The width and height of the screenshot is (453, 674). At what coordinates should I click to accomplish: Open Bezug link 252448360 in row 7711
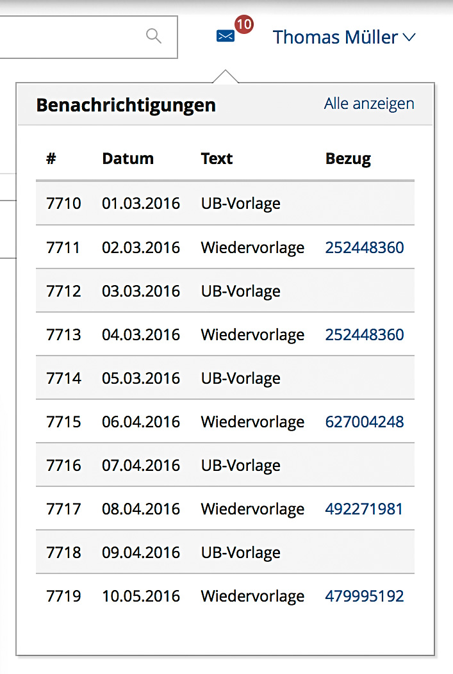coord(365,248)
